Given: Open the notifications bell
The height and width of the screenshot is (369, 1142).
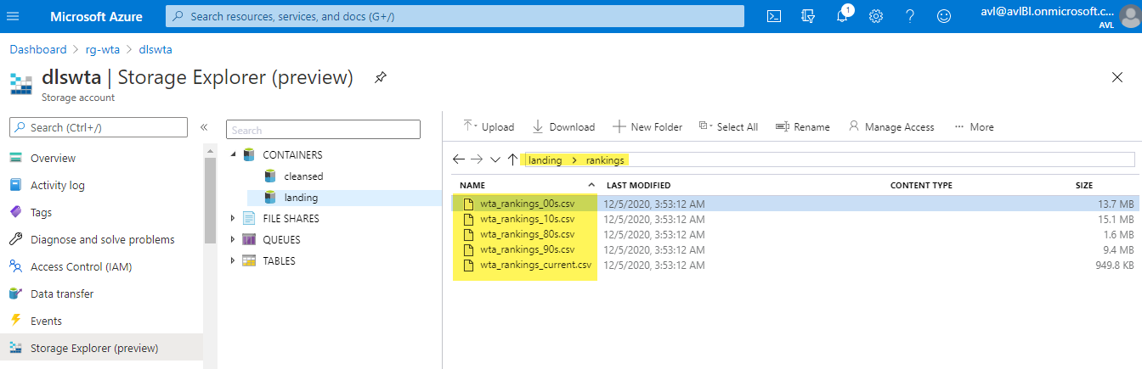Looking at the screenshot, I should pyautogui.click(x=842, y=16).
